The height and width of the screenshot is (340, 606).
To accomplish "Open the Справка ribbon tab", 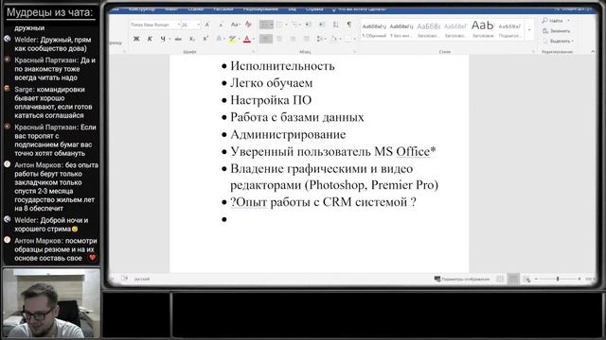I will (314, 8).
